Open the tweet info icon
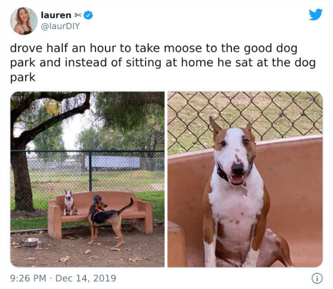This screenshot has height=289, width=333. pos(317,278)
